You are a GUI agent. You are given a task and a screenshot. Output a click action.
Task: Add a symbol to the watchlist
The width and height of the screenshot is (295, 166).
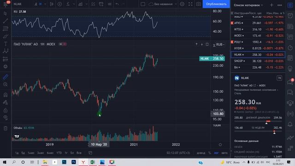pyautogui.click(x=271, y=5)
